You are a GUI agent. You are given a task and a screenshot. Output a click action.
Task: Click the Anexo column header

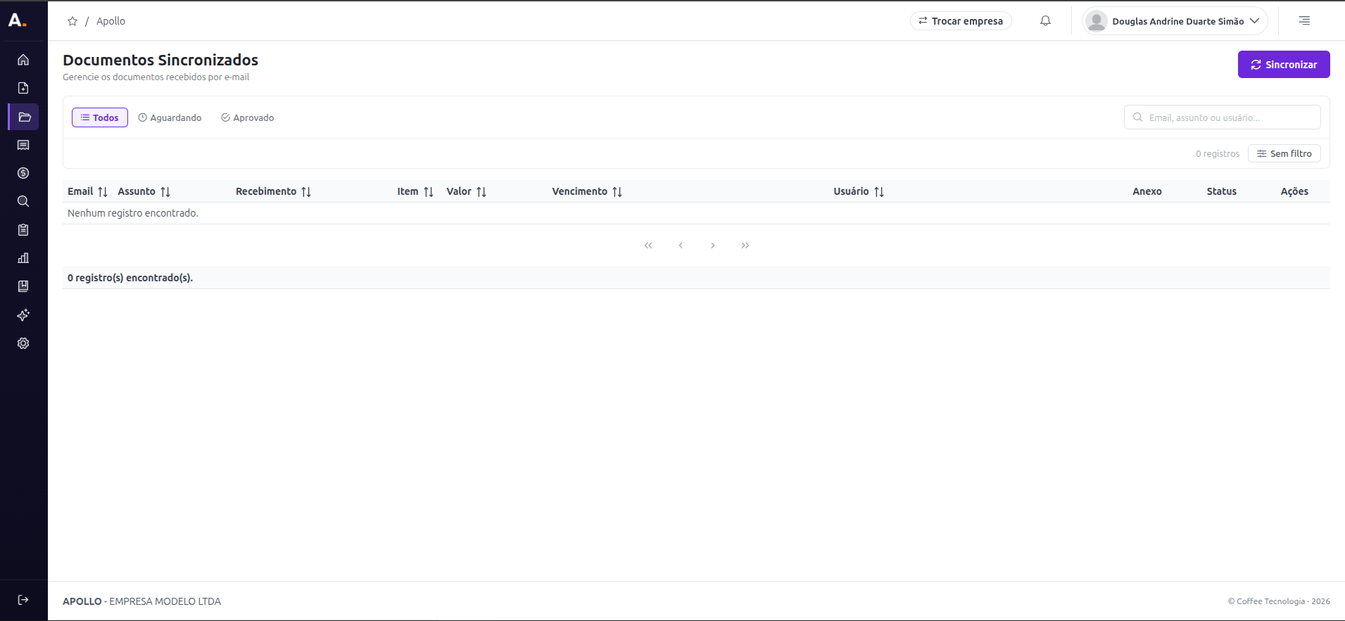tap(1147, 191)
